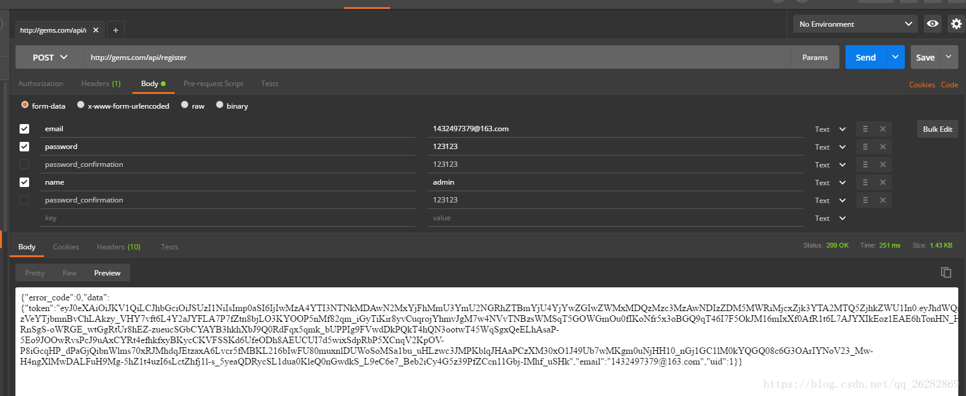Open a new request tab with plus icon
Image resolution: width=966 pixels, height=396 pixels.
click(116, 30)
